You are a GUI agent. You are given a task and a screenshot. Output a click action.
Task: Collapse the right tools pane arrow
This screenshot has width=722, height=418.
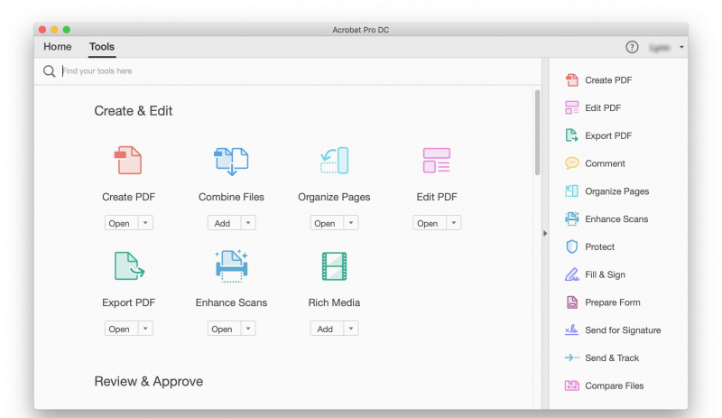(545, 234)
